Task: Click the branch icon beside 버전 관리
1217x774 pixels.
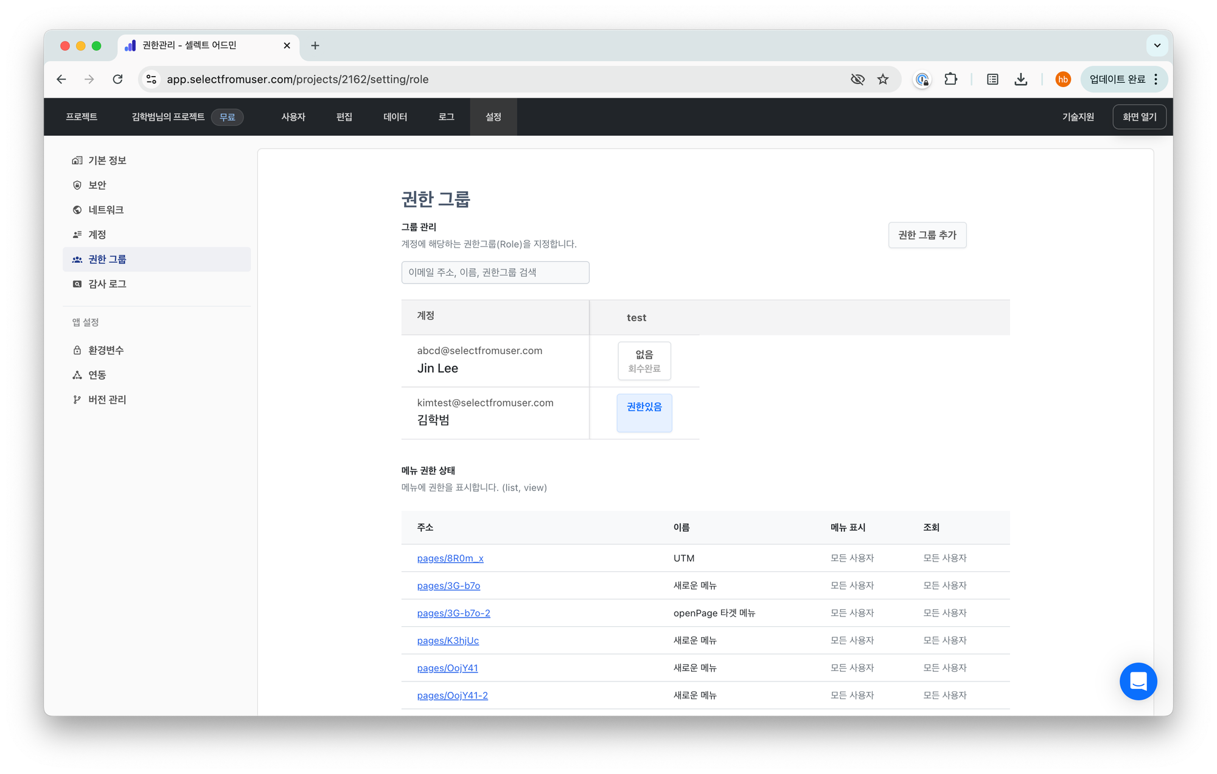Action: (77, 400)
